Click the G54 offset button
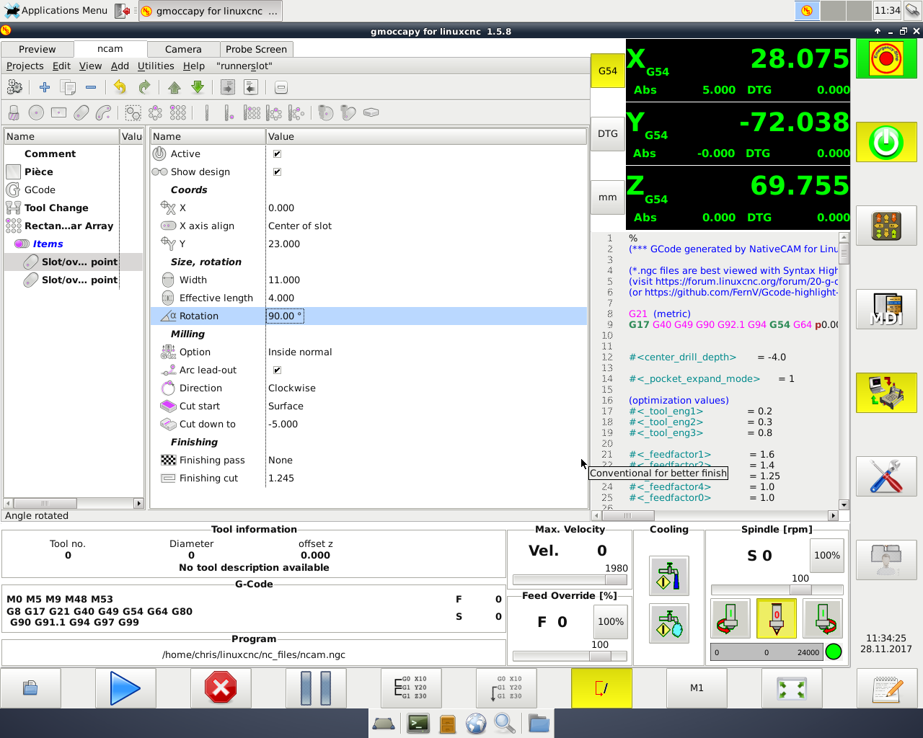 pos(608,71)
